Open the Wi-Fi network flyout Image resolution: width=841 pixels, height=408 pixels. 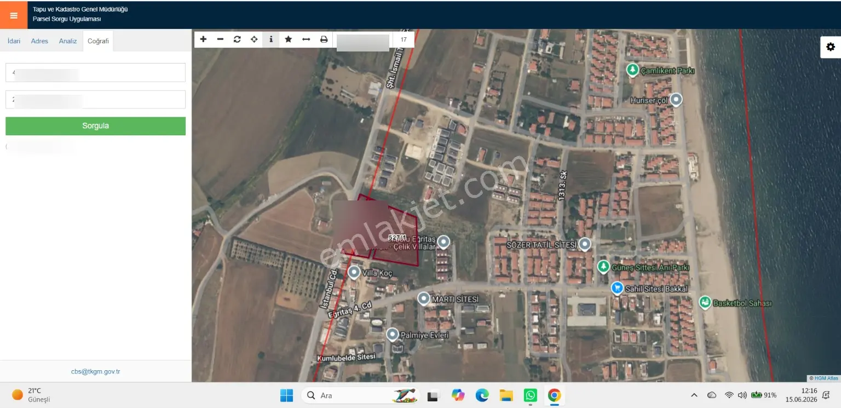coord(729,395)
